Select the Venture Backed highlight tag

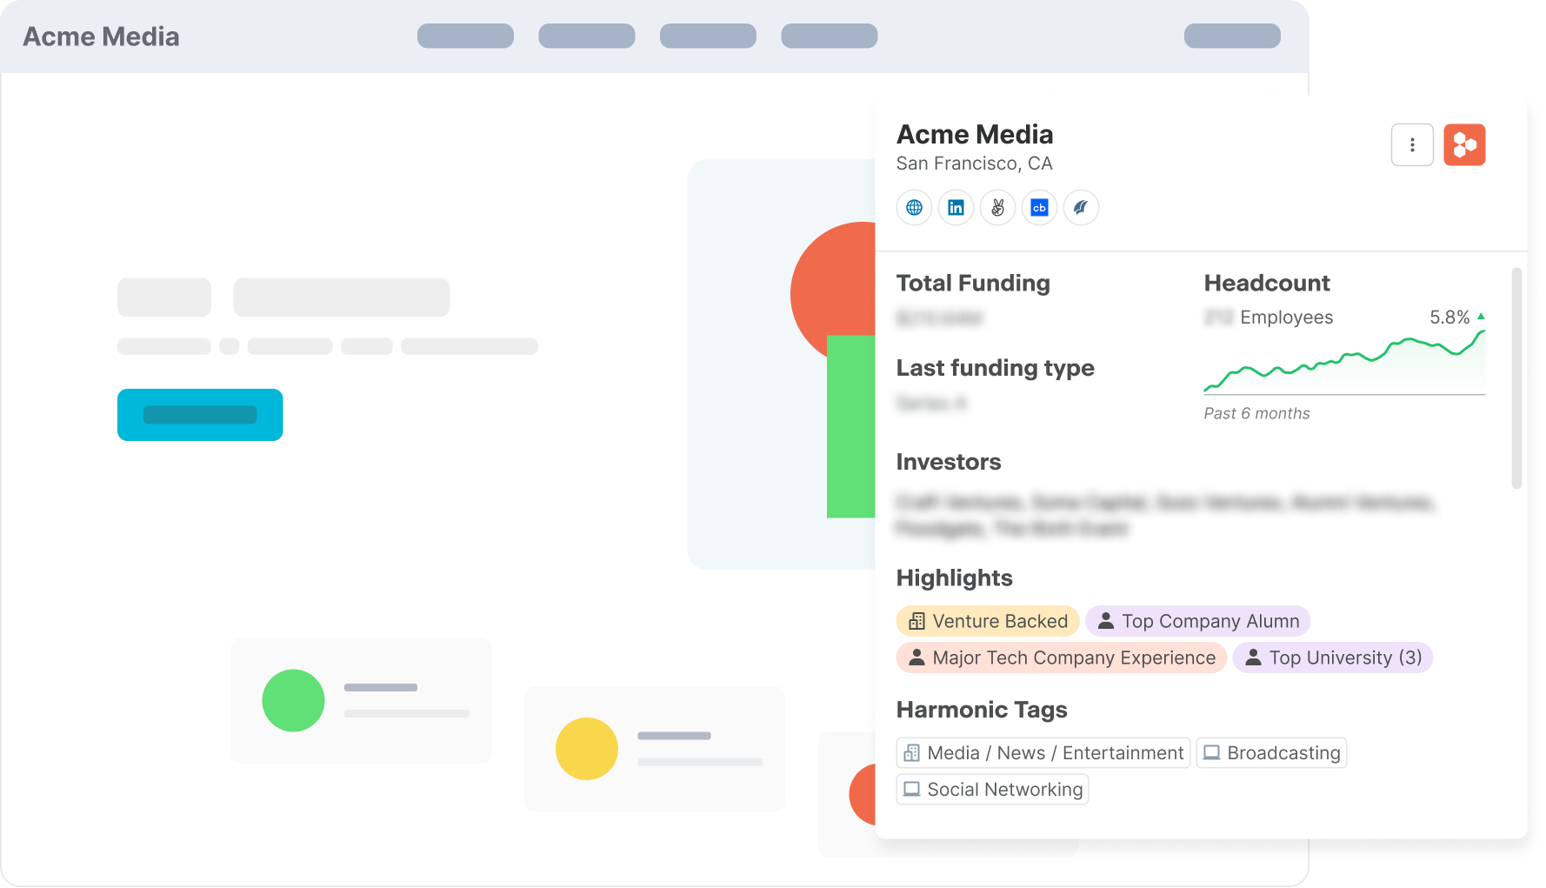[988, 621]
